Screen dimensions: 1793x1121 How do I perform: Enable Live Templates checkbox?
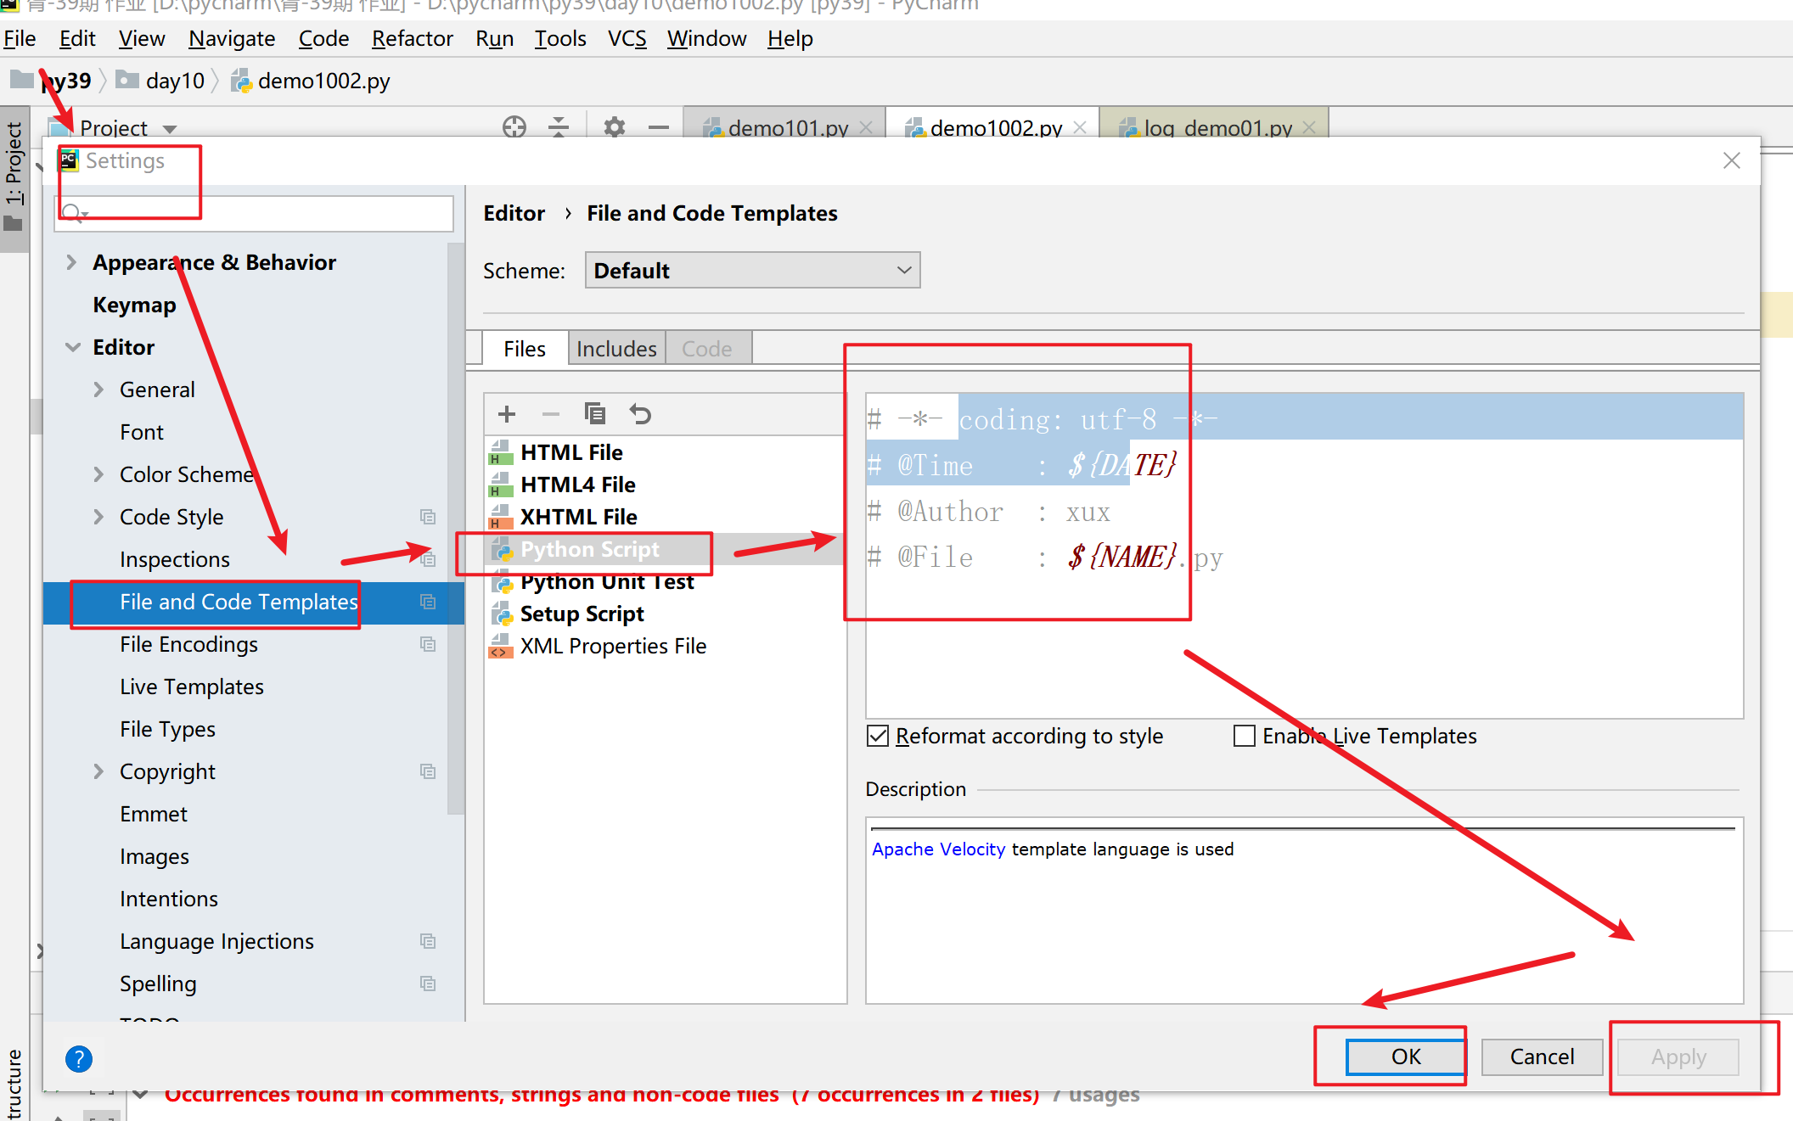pyautogui.click(x=1245, y=736)
